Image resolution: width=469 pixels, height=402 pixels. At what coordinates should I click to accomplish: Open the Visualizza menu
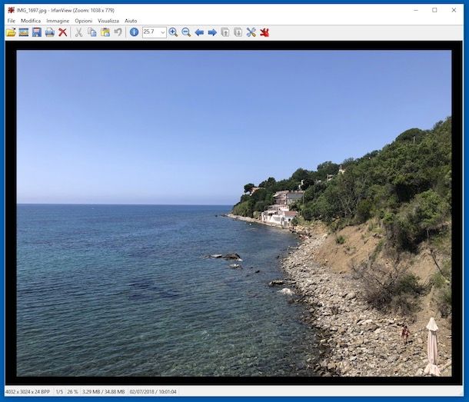click(x=108, y=21)
